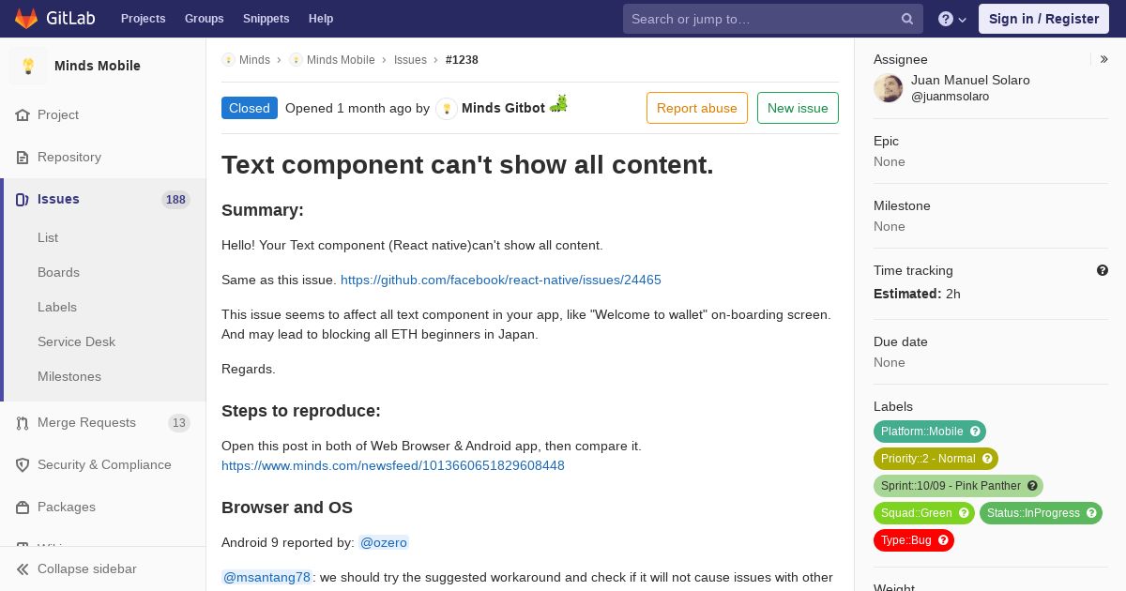Open the Help menu item in the top bar
The image size is (1126, 591).
point(321,19)
